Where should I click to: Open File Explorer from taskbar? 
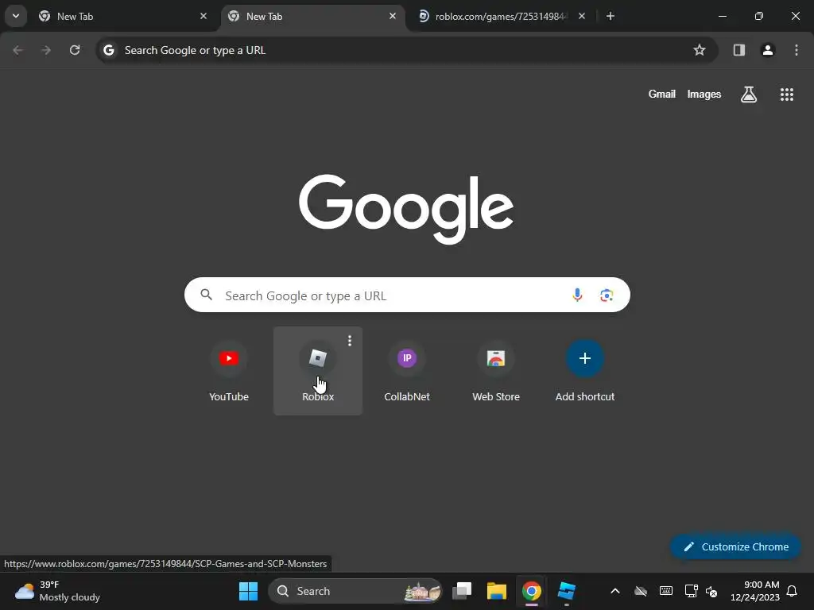tap(497, 591)
